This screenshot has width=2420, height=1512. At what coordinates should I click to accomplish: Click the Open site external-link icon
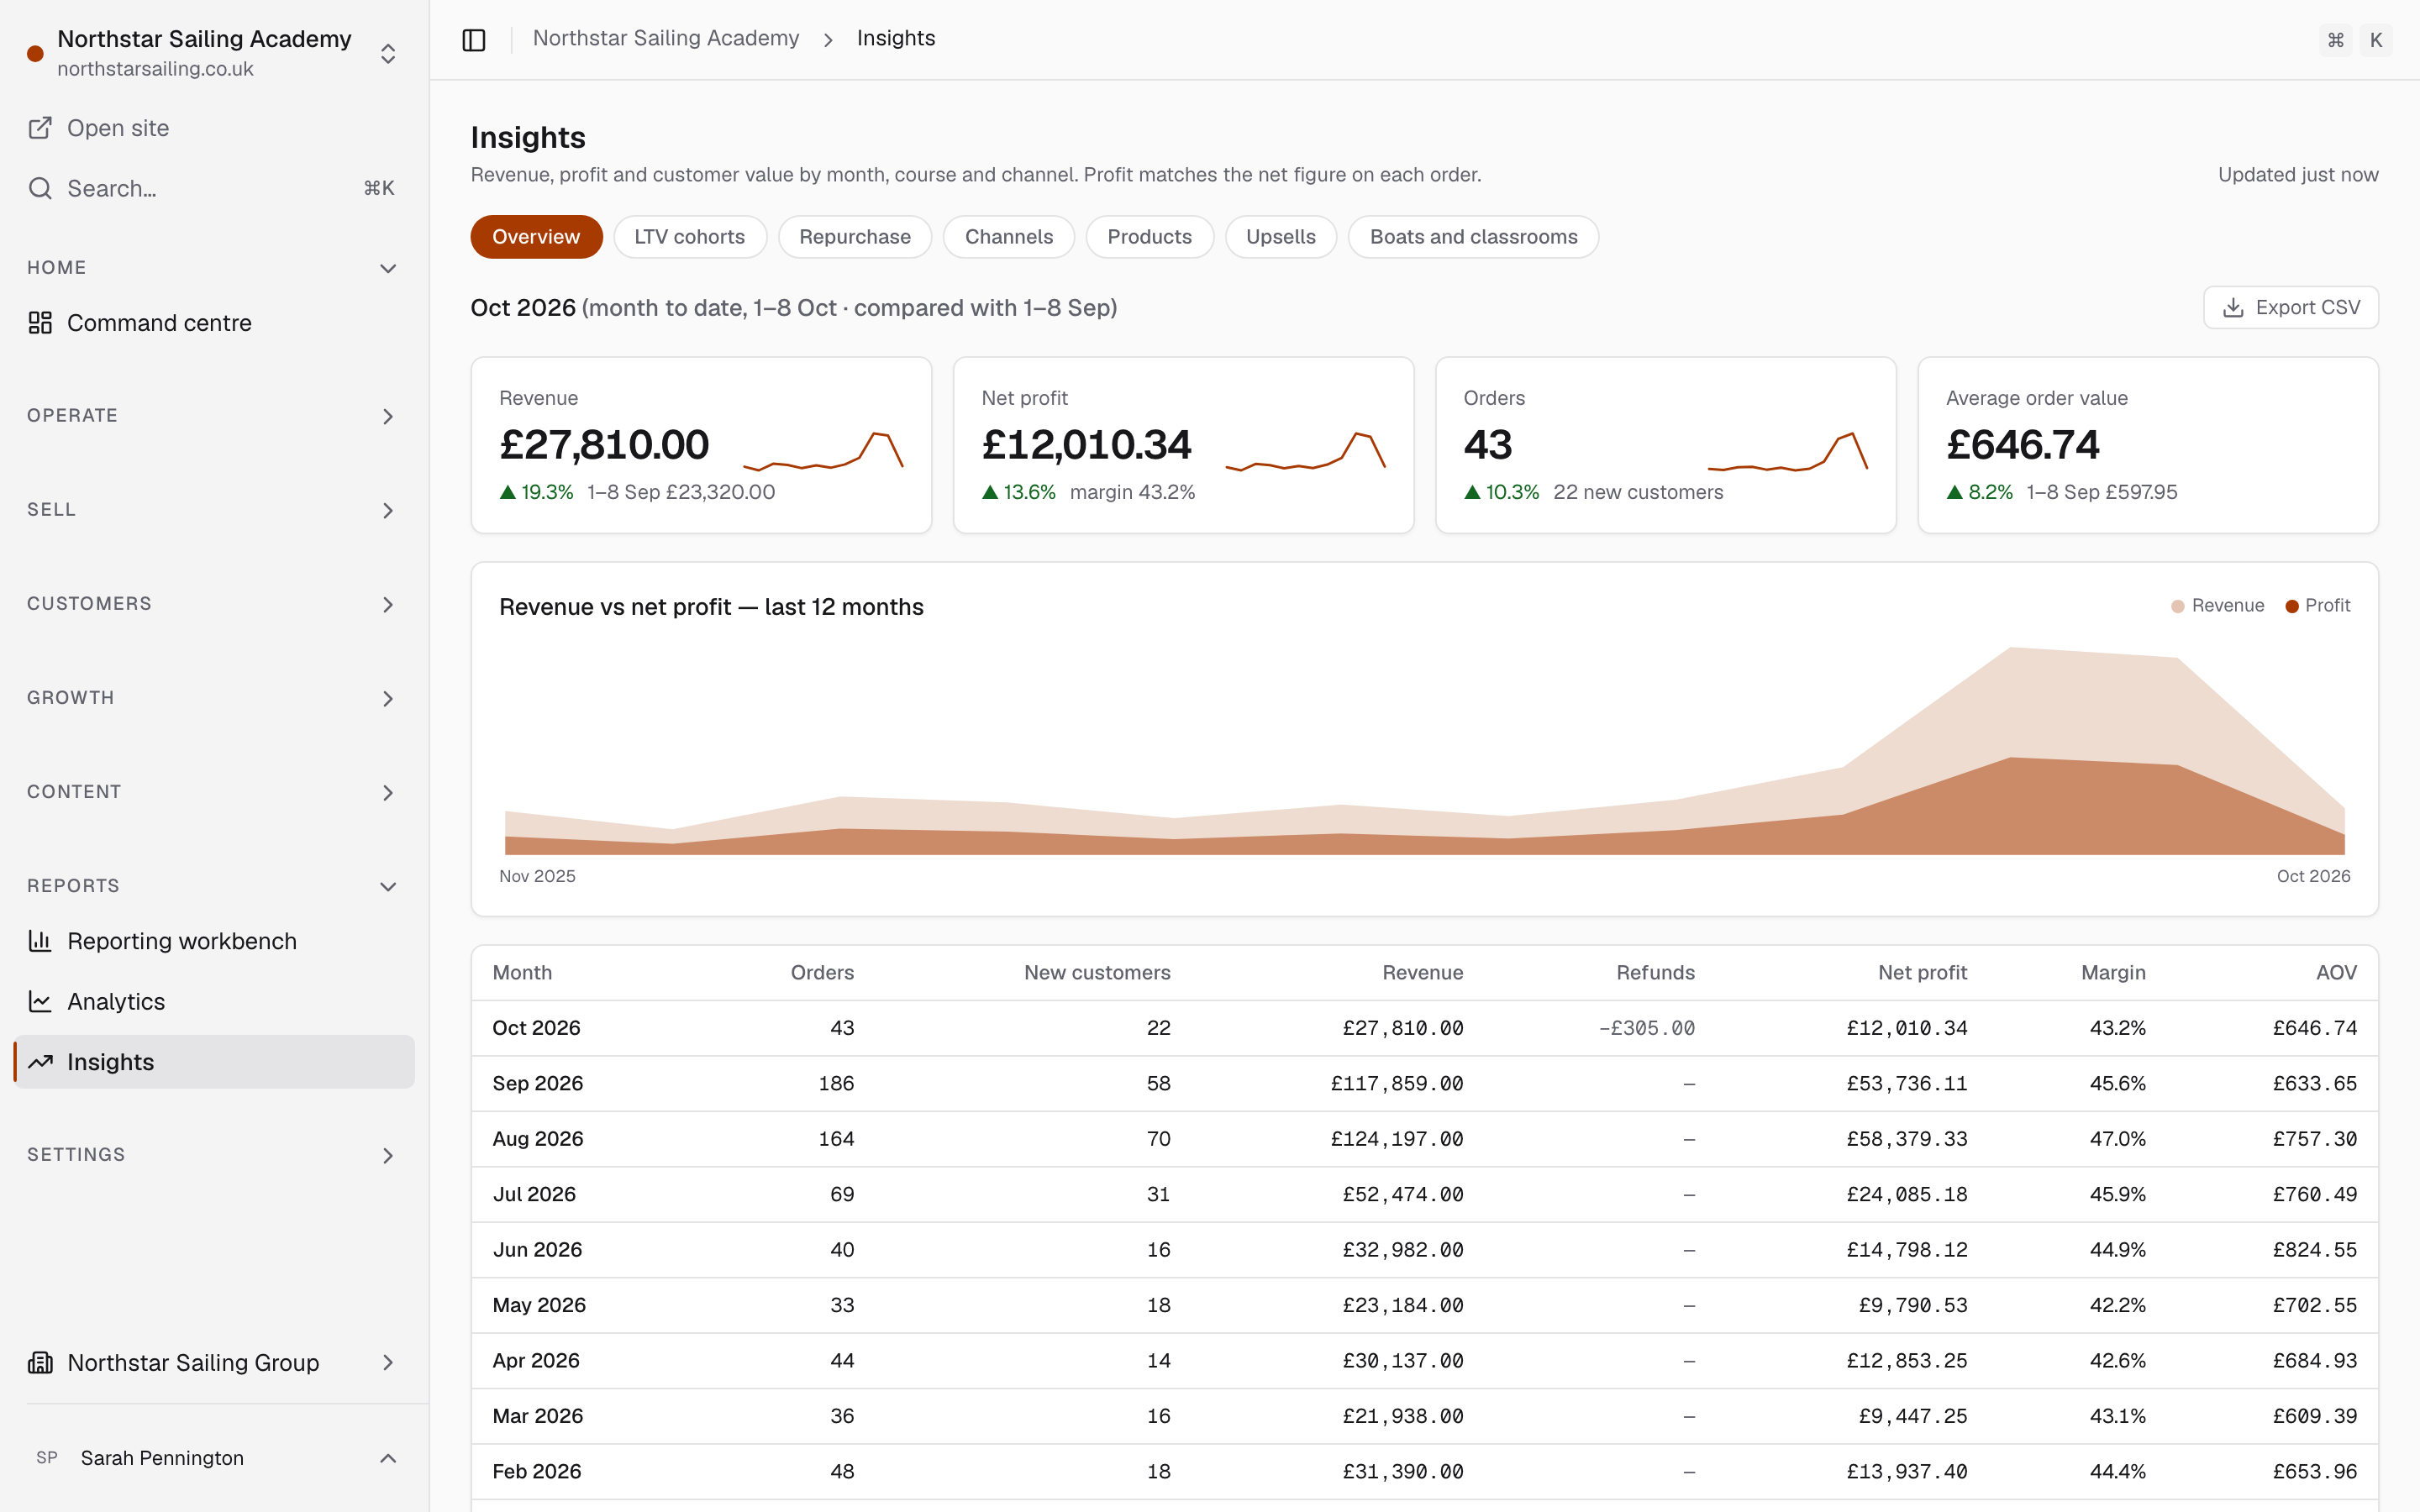(x=40, y=128)
